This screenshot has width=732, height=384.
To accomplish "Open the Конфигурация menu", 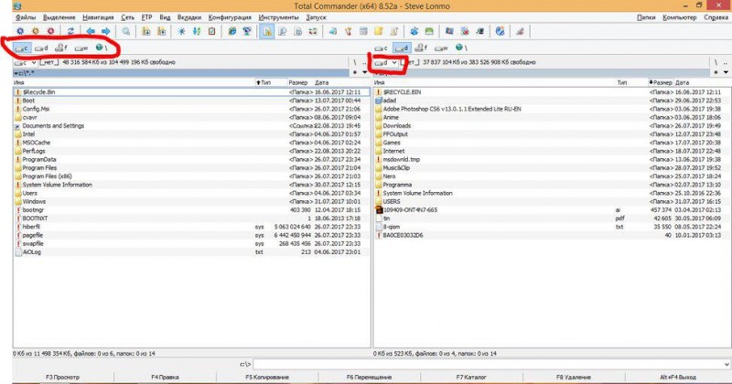I will point(230,17).
